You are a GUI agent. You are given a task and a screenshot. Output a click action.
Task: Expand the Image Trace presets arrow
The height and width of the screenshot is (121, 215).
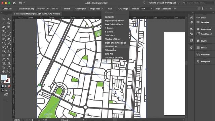coord(102,9)
